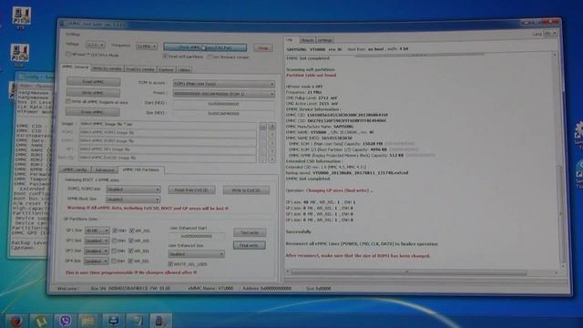
Task: Click the Write eMMC button
Action: pos(93,92)
